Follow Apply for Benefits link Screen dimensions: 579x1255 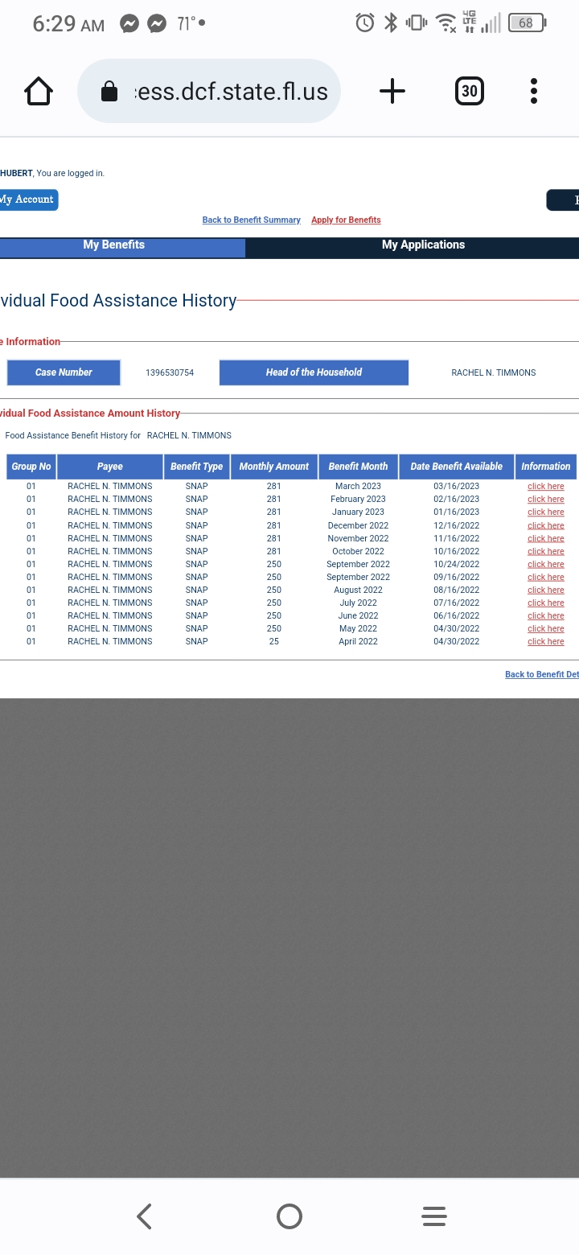point(346,220)
